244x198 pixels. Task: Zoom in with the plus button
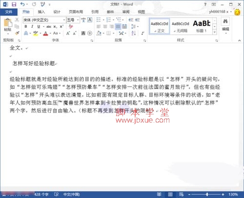[223, 194]
